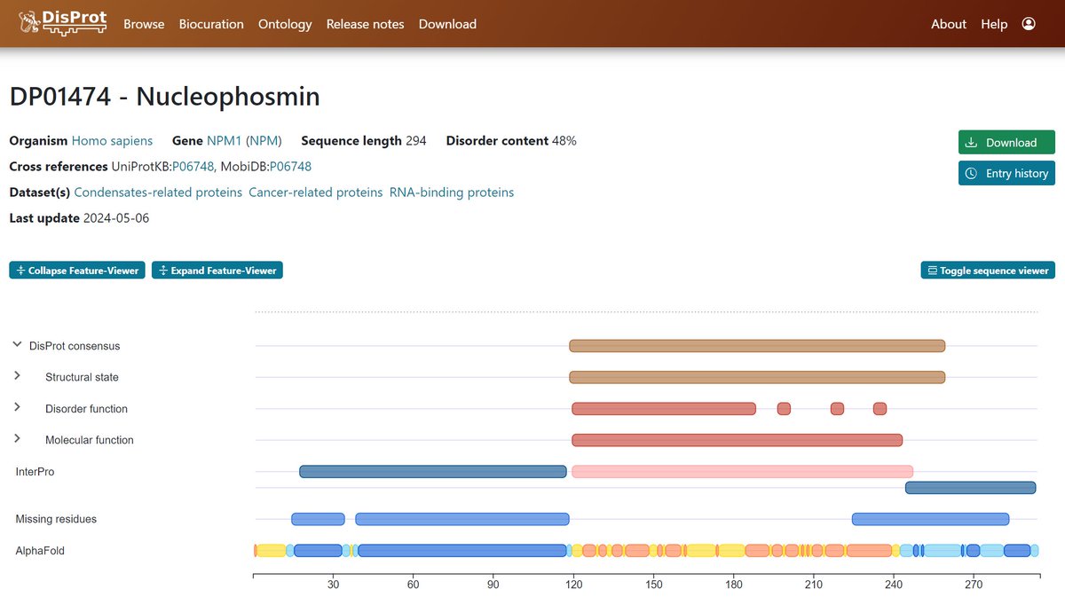Click the colored AlphaFold prediction track
This screenshot has height=605, width=1065.
point(621,550)
